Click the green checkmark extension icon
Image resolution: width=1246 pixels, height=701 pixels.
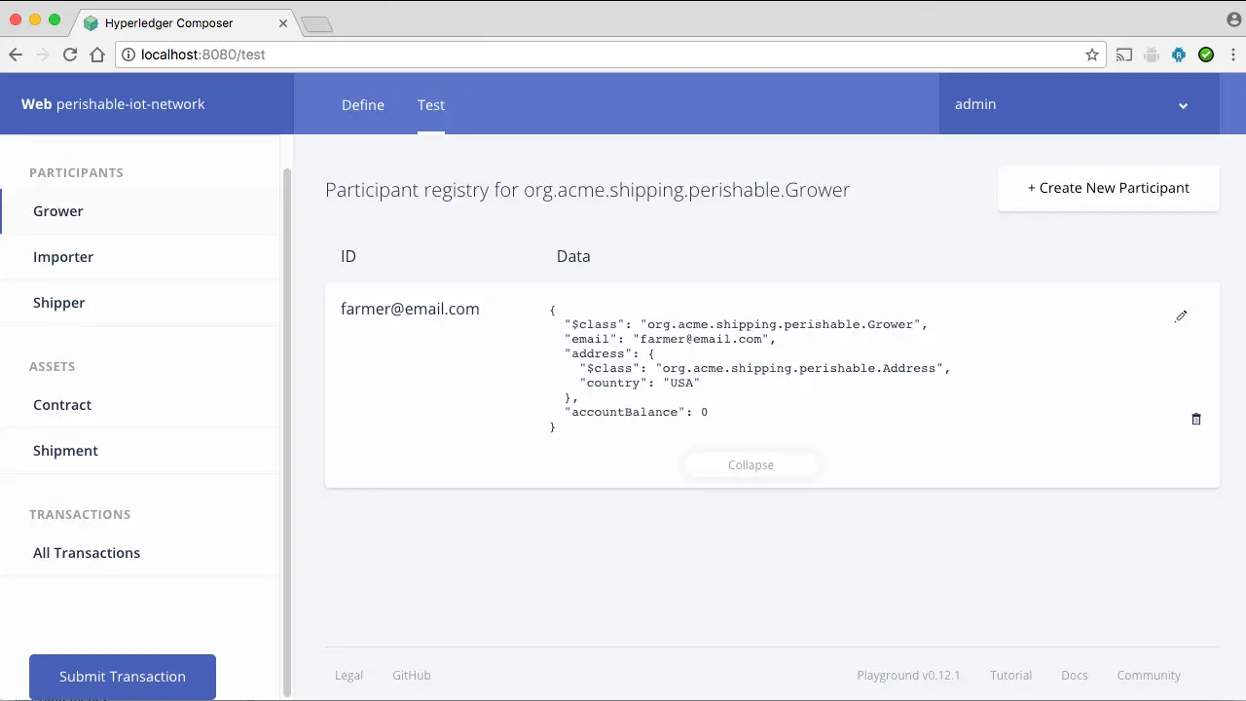click(x=1206, y=55)
